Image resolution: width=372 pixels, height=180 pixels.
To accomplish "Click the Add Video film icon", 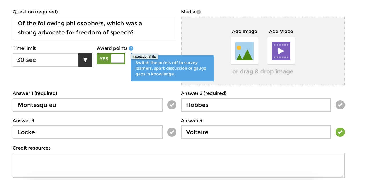I will pos(281,51).
